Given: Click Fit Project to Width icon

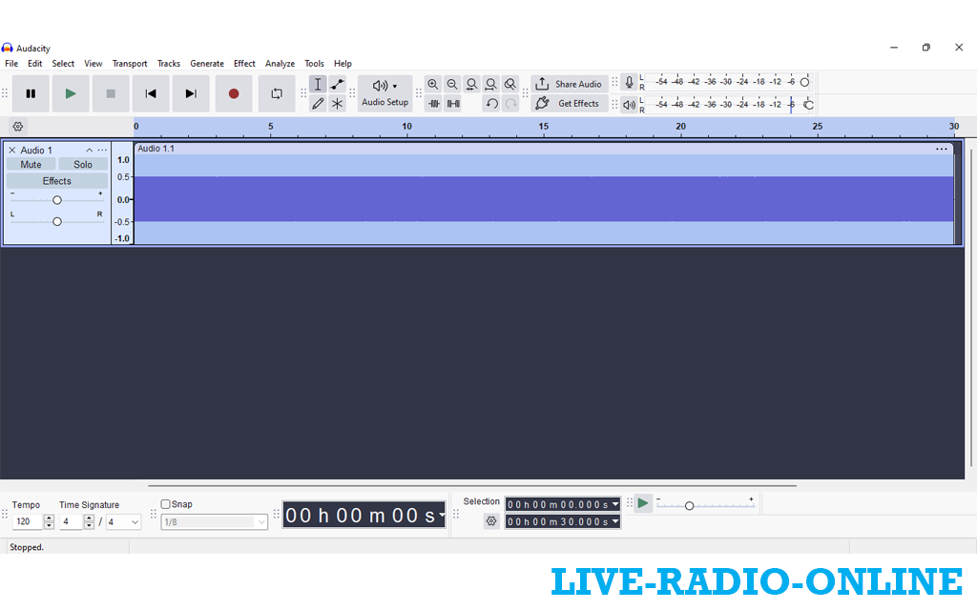Looking at the screenshot, I should pyautogui.click(x=491, y=84).
